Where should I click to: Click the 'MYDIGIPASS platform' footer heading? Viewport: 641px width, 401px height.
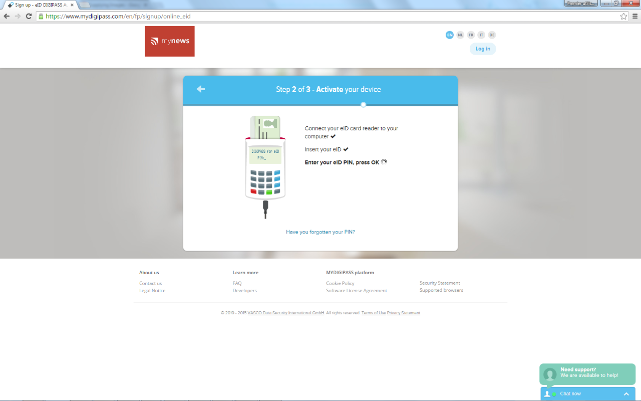[350, 273]
